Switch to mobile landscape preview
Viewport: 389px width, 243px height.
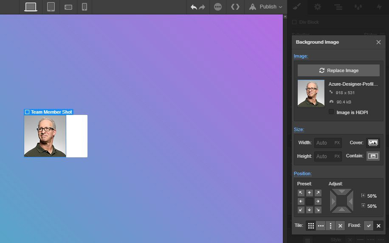pyautogui.click(x=68, y=7)
